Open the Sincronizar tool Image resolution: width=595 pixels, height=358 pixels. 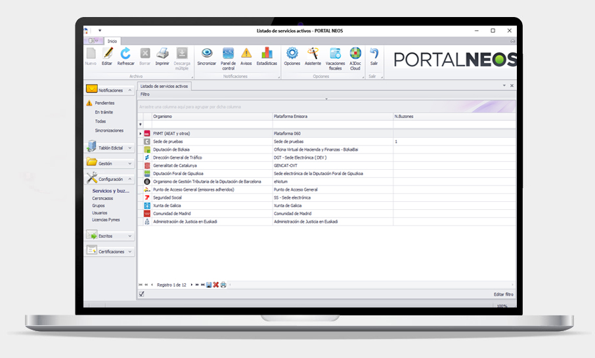[x=206, y=56]
